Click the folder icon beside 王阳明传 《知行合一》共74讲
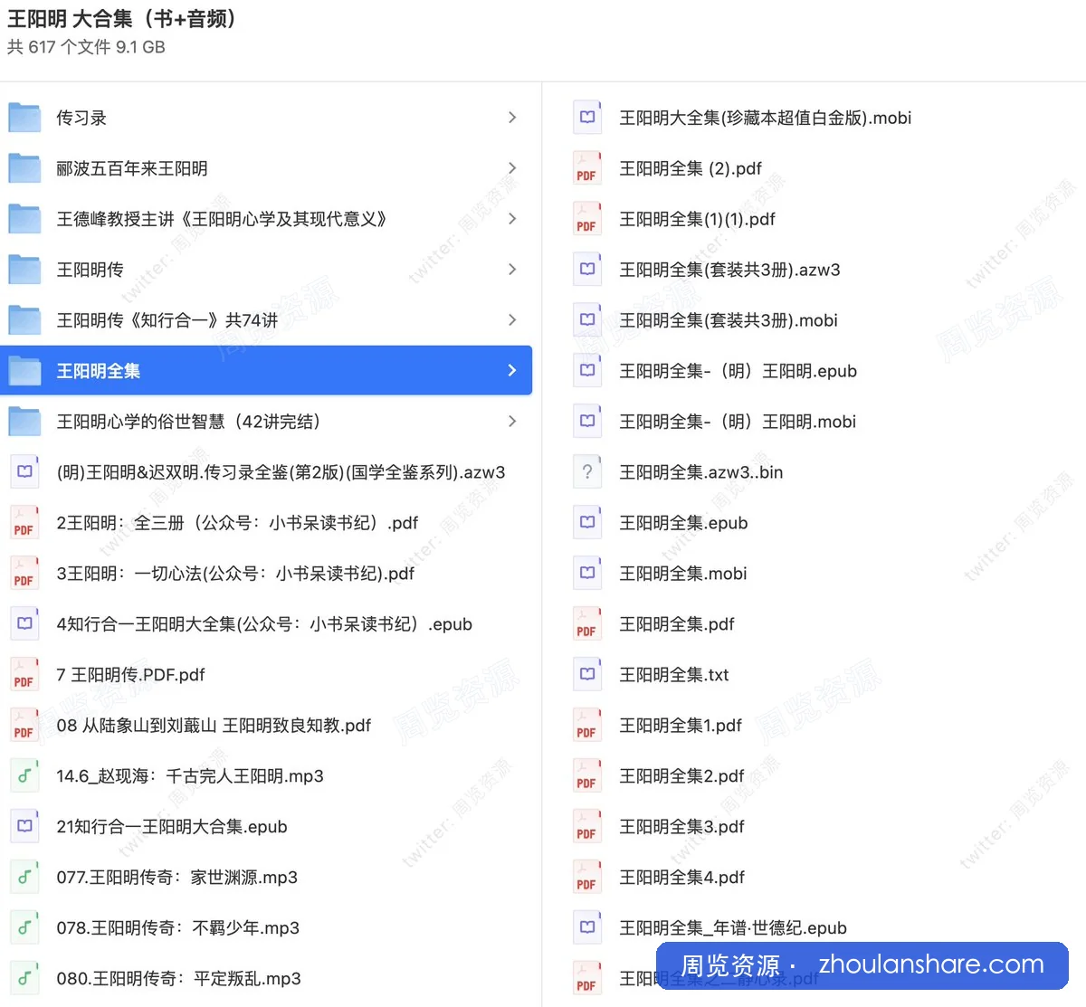The height and width of the screenshot is (1007, 1086). coord(24,320)
